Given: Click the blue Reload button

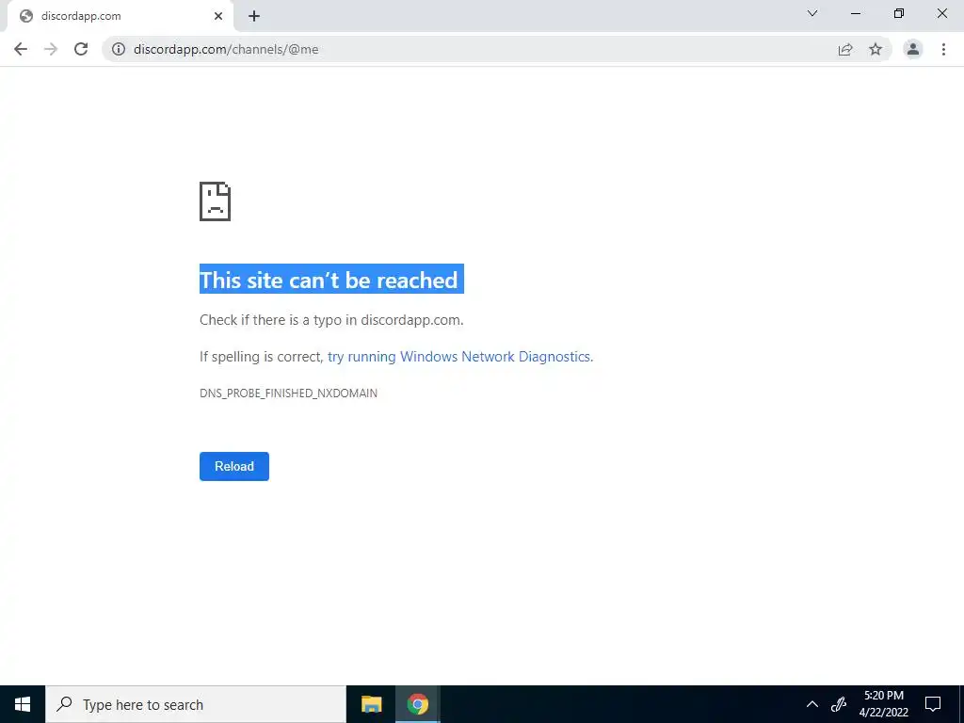Looking at the screenshot, I should coord(234,467).
